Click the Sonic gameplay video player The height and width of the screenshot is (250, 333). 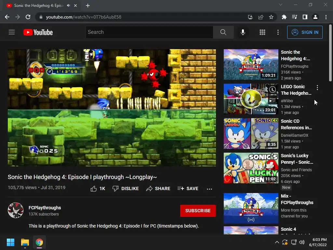(112, 107)
